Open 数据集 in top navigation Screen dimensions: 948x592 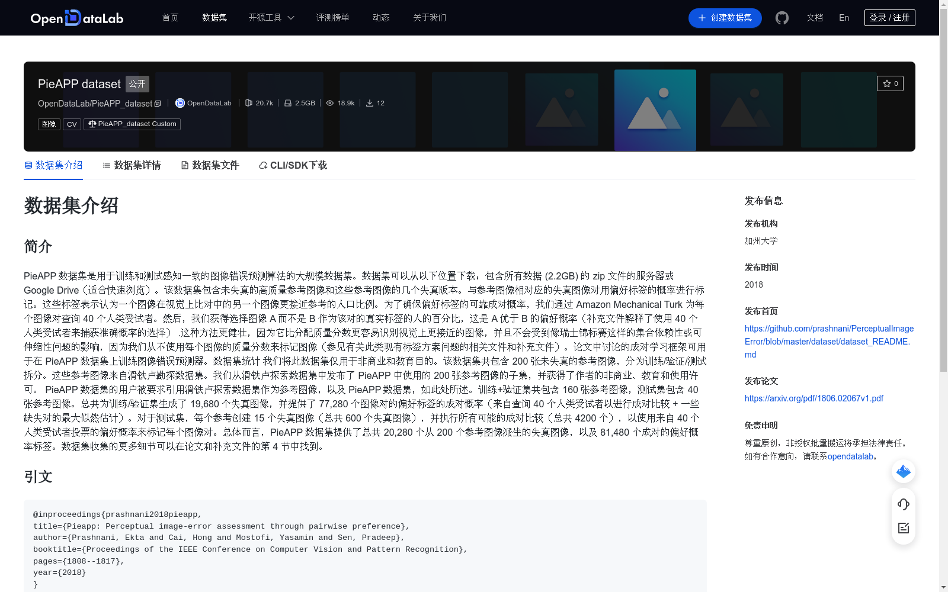click(x=214, y=18)
